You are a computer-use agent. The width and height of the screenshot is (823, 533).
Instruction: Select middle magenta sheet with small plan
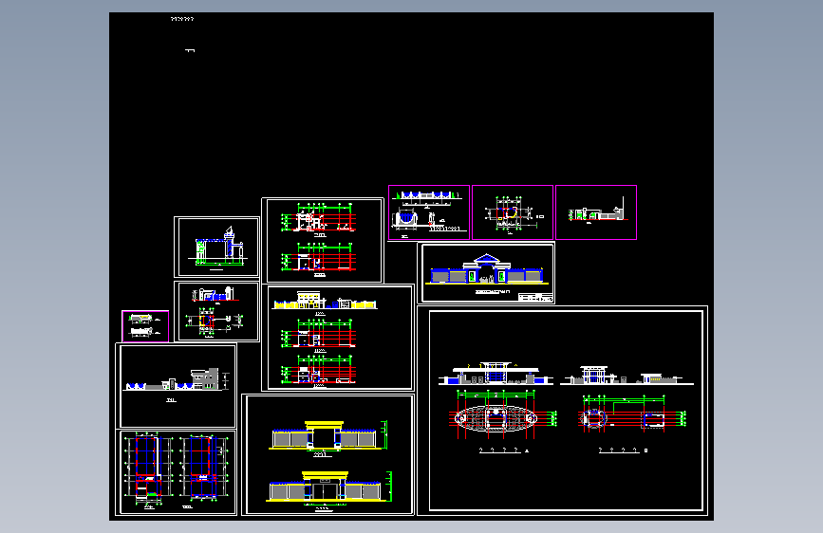513,212
